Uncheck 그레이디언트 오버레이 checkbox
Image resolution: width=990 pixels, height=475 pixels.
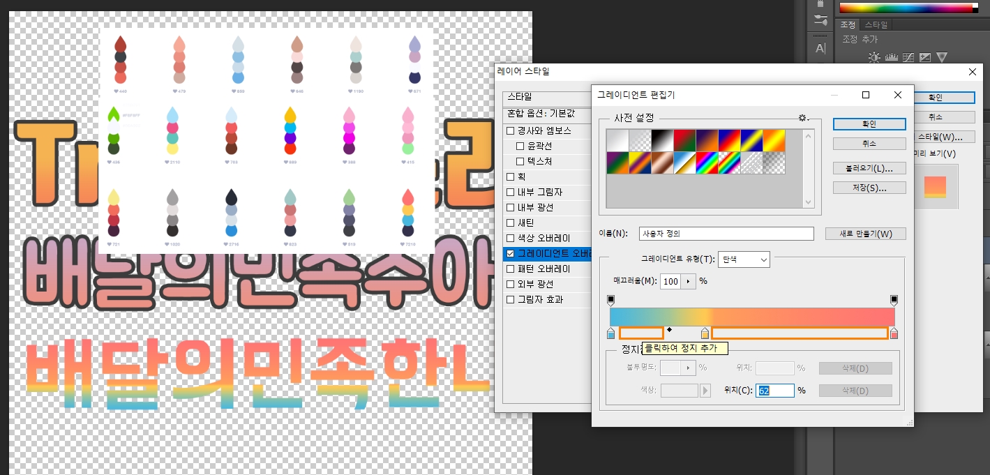[x=511, y=253]
